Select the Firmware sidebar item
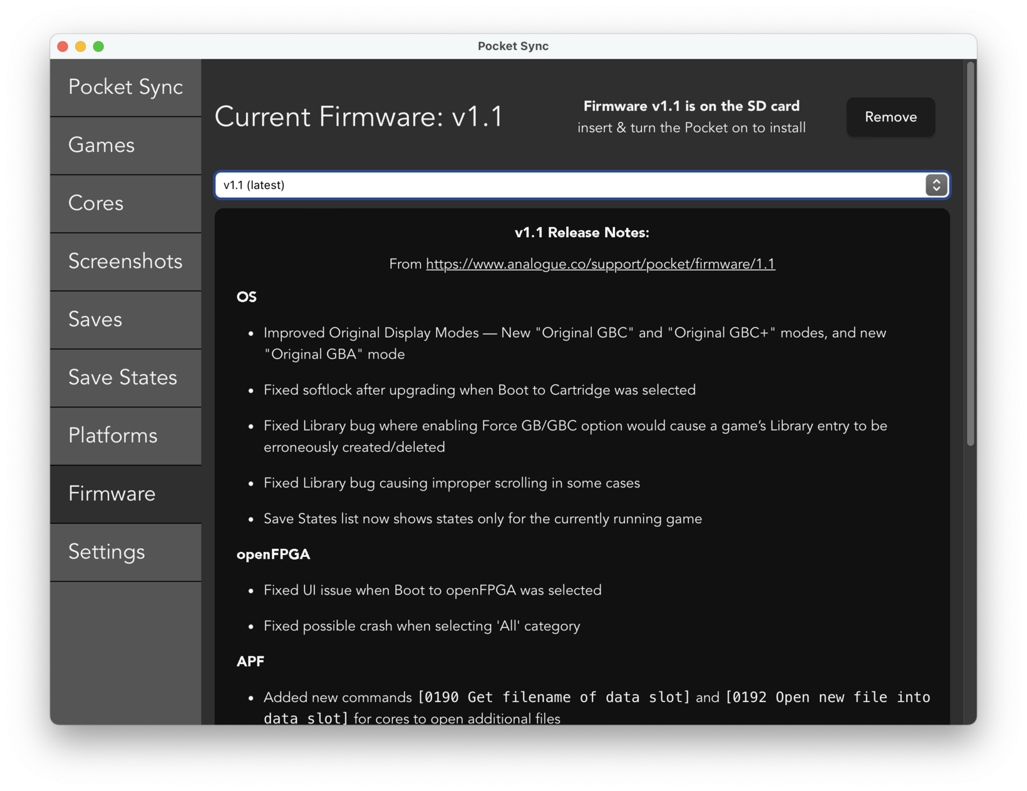Viewport: 1027px width, 791px height. pyautogui.click(x=125, y=494)
